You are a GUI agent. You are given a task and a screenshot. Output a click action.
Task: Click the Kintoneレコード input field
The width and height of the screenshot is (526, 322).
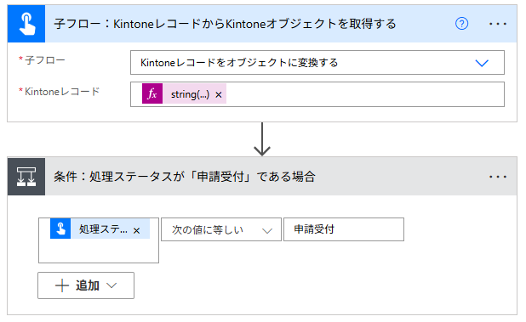pyautogui.click(x=317, y=94)
